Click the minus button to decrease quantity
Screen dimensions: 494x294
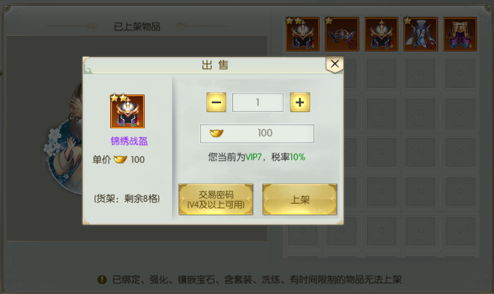click(x=216, y=102)
